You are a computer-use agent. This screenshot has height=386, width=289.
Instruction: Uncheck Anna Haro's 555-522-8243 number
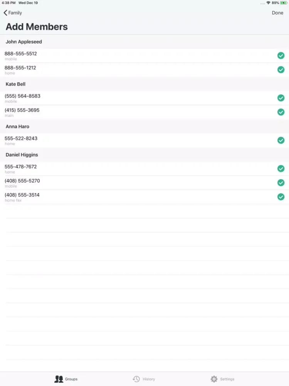point(281,140)
